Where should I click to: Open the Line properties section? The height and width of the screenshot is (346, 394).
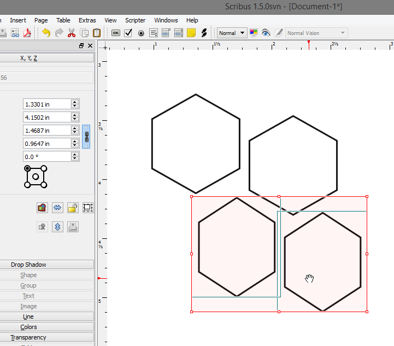coord(28,316)
